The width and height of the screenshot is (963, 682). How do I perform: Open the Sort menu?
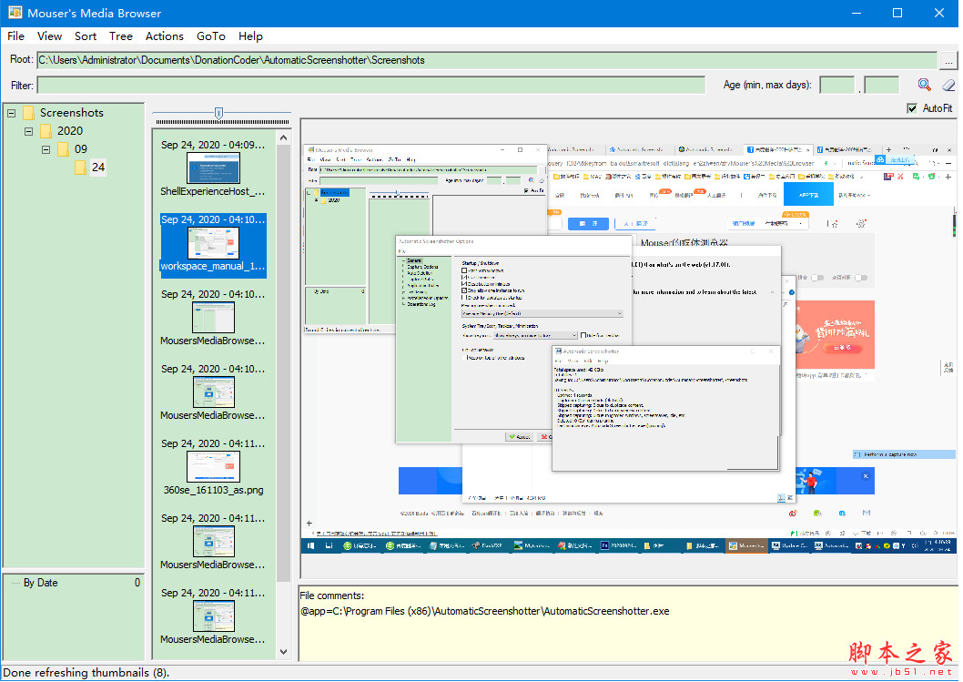tap(86, 36)
